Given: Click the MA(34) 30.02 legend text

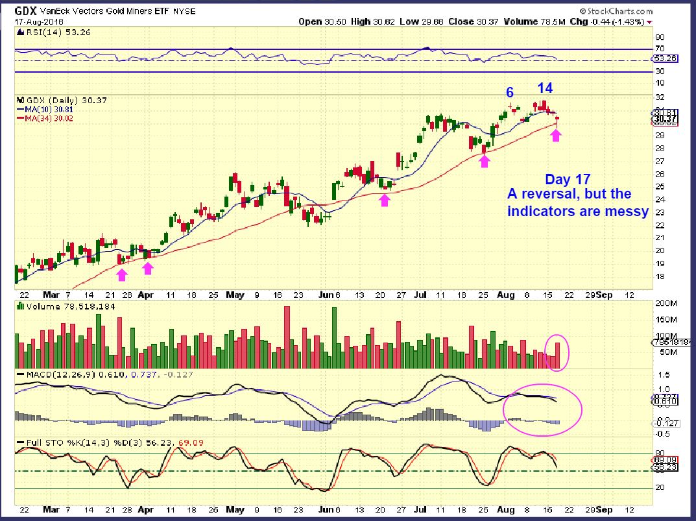Looking at the screenshot, I should [49, 118].
